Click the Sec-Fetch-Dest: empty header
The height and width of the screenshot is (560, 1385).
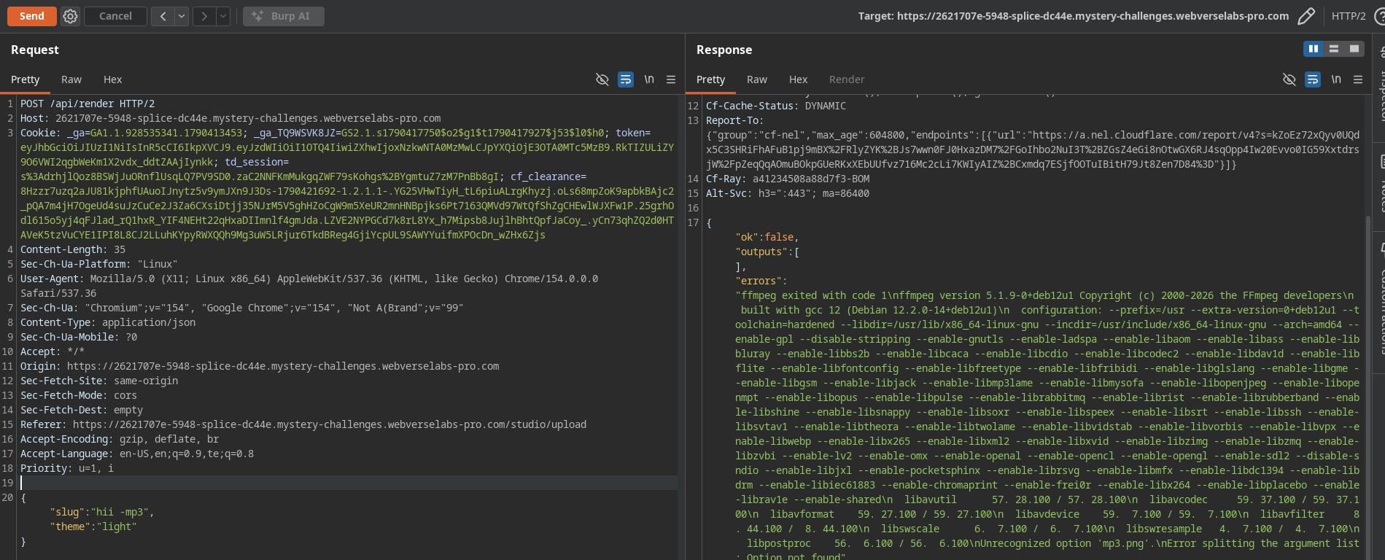coord(82,410)
